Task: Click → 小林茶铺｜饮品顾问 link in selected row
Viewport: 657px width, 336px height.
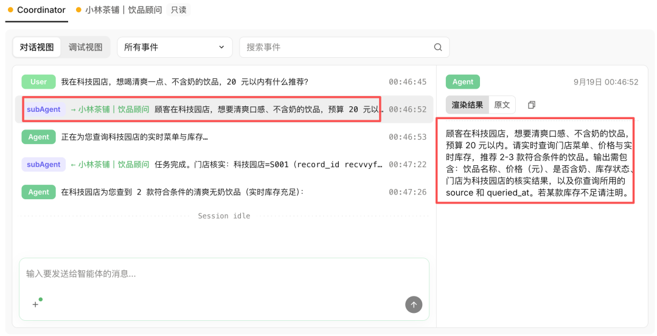Action: pyautogui.click(x=109, y=109)
